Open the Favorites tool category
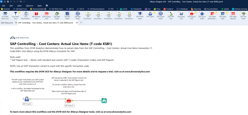Viewport: 248px width, 115px height. click(x=5, y=9)
